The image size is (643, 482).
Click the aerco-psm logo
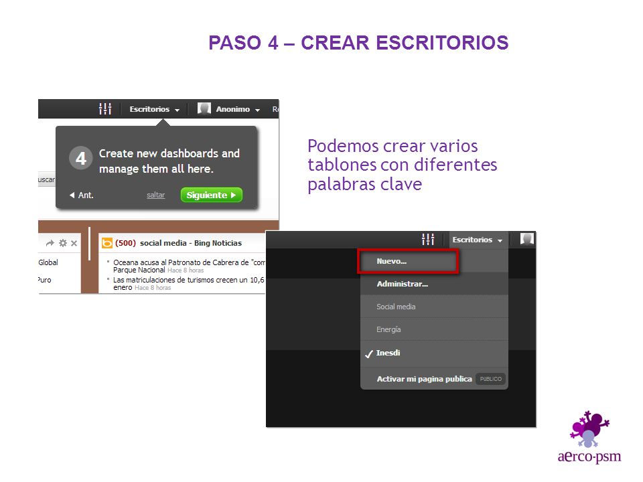(589, 437)
